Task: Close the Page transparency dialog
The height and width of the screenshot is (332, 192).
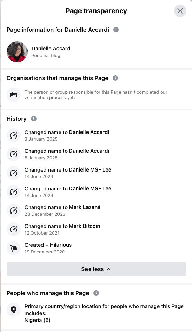Action: click(180, 11)
